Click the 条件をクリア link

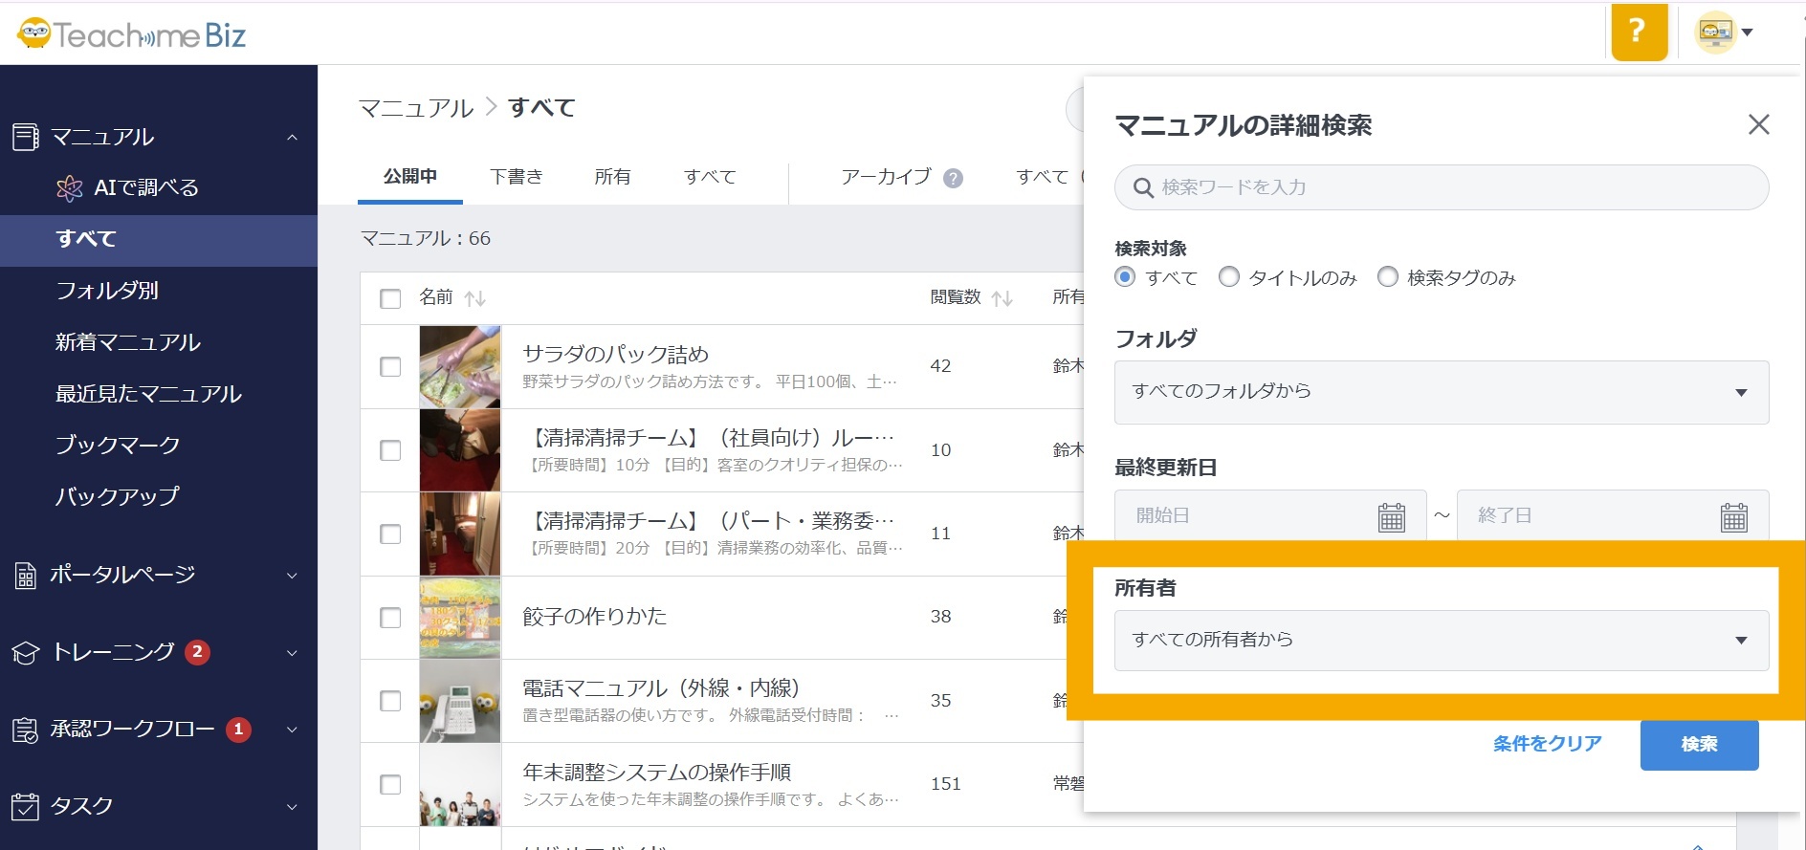(1547, 744)
